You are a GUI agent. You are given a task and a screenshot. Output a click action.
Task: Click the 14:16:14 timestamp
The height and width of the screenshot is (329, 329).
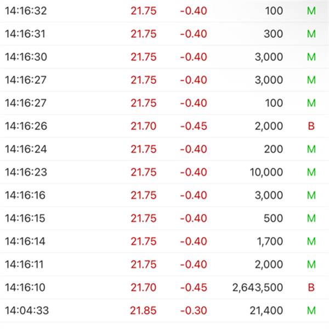(26, 241)
